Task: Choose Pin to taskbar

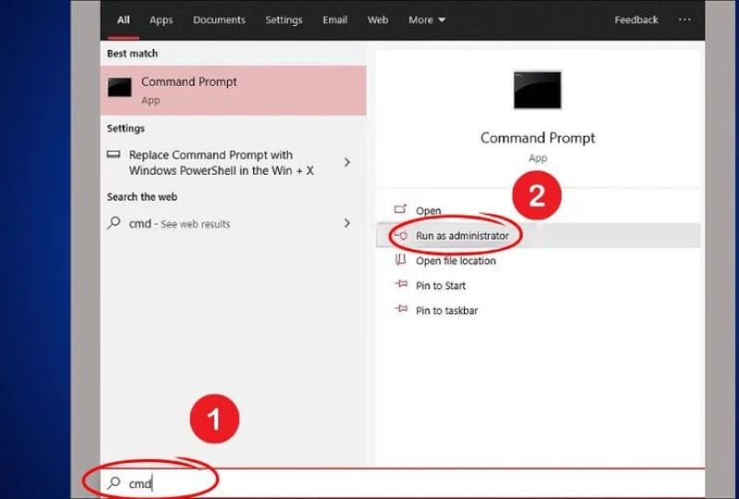Action: pos(447,310)
